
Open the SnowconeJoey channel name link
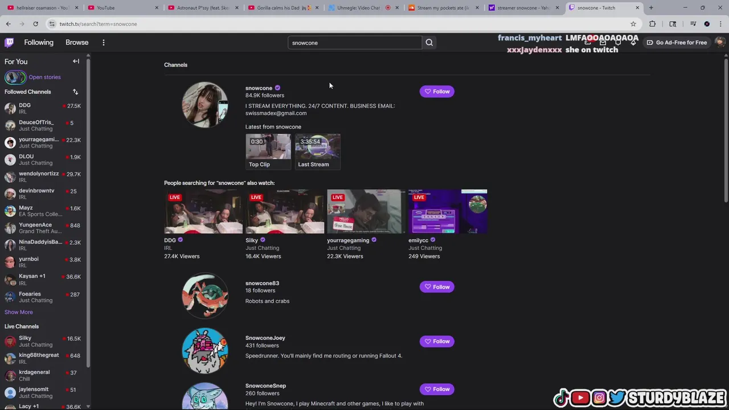point(265,338)
